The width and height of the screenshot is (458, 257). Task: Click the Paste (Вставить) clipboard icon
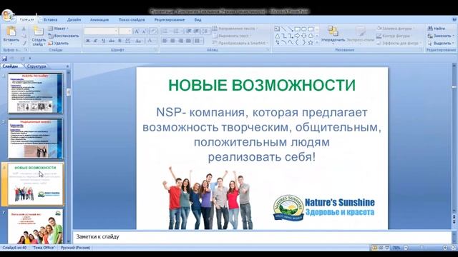pos(11,31)
